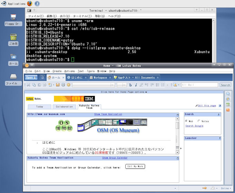Image resolution: width=235 pixels, height=193 pixels.
Task: Expand the mail search scope icon dropdown
Action: click(178, 85)
